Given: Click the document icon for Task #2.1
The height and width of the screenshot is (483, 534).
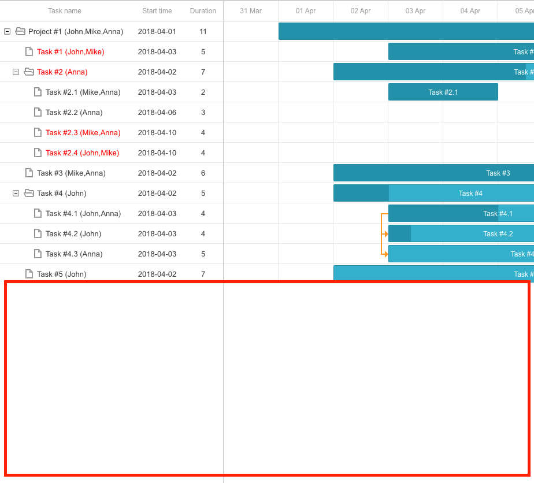Looking at the screenshot, I should [x=37, y=92].
